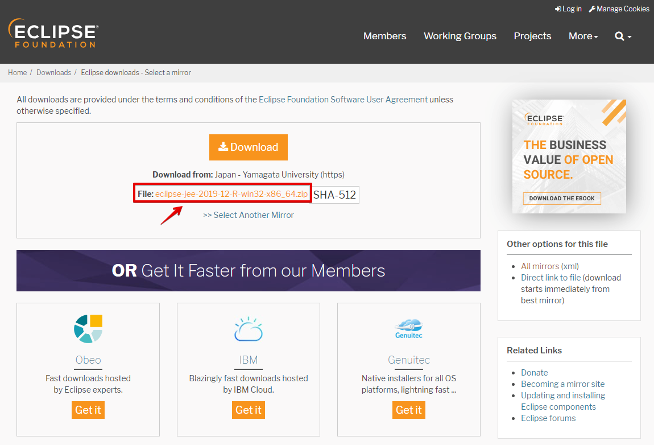Expand the More dropdown menu

coord(583,36)
